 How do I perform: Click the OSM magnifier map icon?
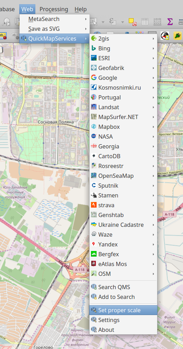[94, 273]
